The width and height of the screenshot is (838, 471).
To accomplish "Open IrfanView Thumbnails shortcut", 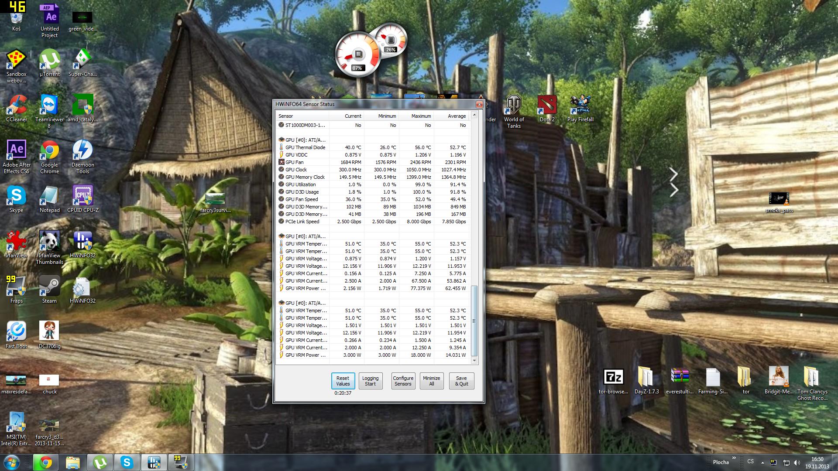I will 50,248.
